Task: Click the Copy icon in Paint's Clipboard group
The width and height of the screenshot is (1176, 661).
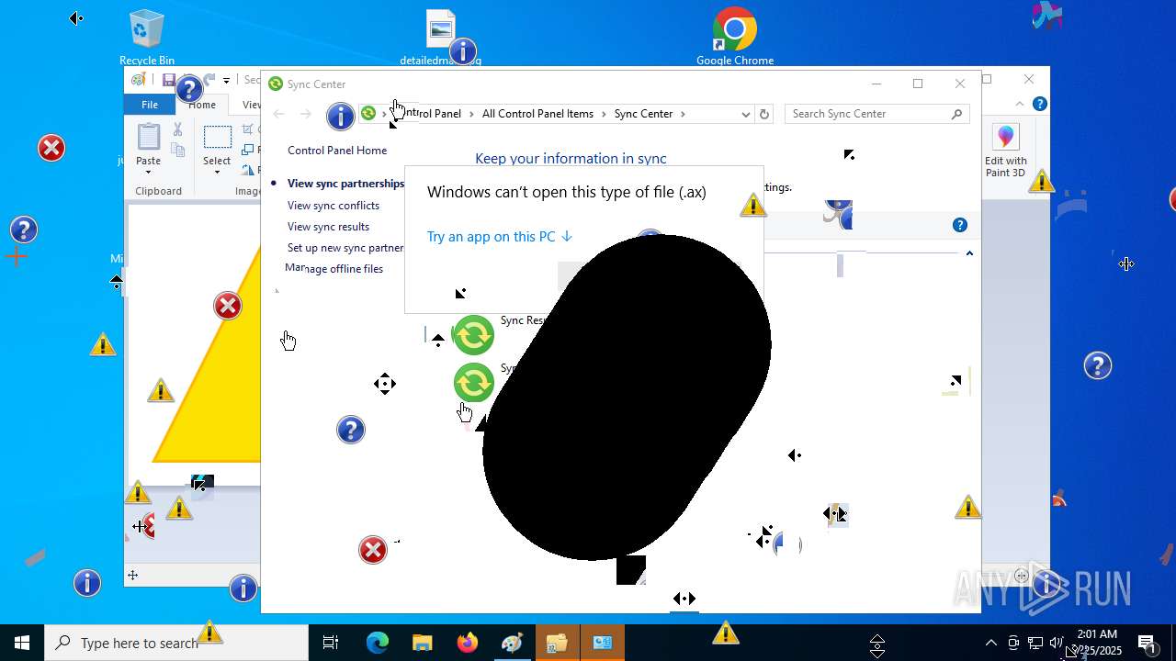Action: 178,150
